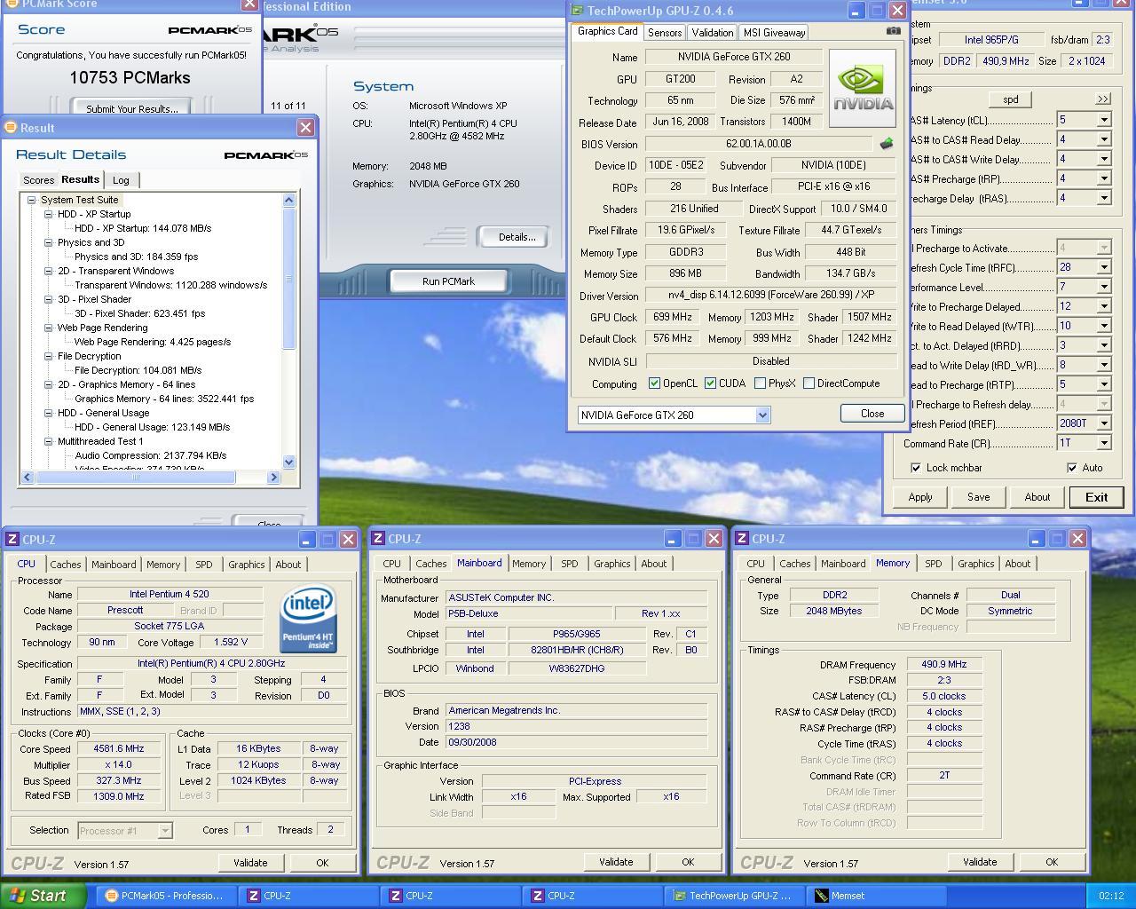Viewport: 1136px width, 909px height.
Task: Click the CPU-Z icon in the Mainboard window title
Action: pos(378,538)
